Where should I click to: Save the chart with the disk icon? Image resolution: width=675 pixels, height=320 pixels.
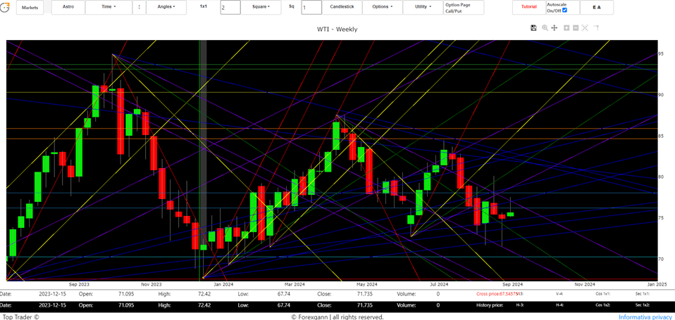click(533, 27)
